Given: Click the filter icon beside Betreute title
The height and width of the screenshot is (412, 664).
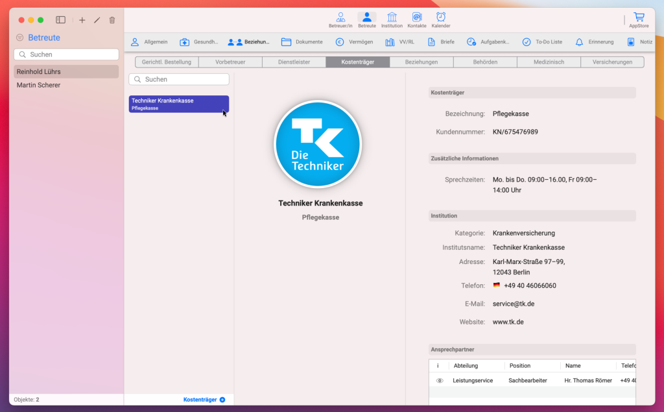Looking at the screenshot, I should [20, 38].
